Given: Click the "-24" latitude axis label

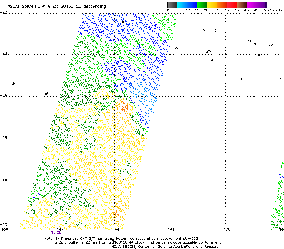Looking at the screenshot, I should (3, 95).
